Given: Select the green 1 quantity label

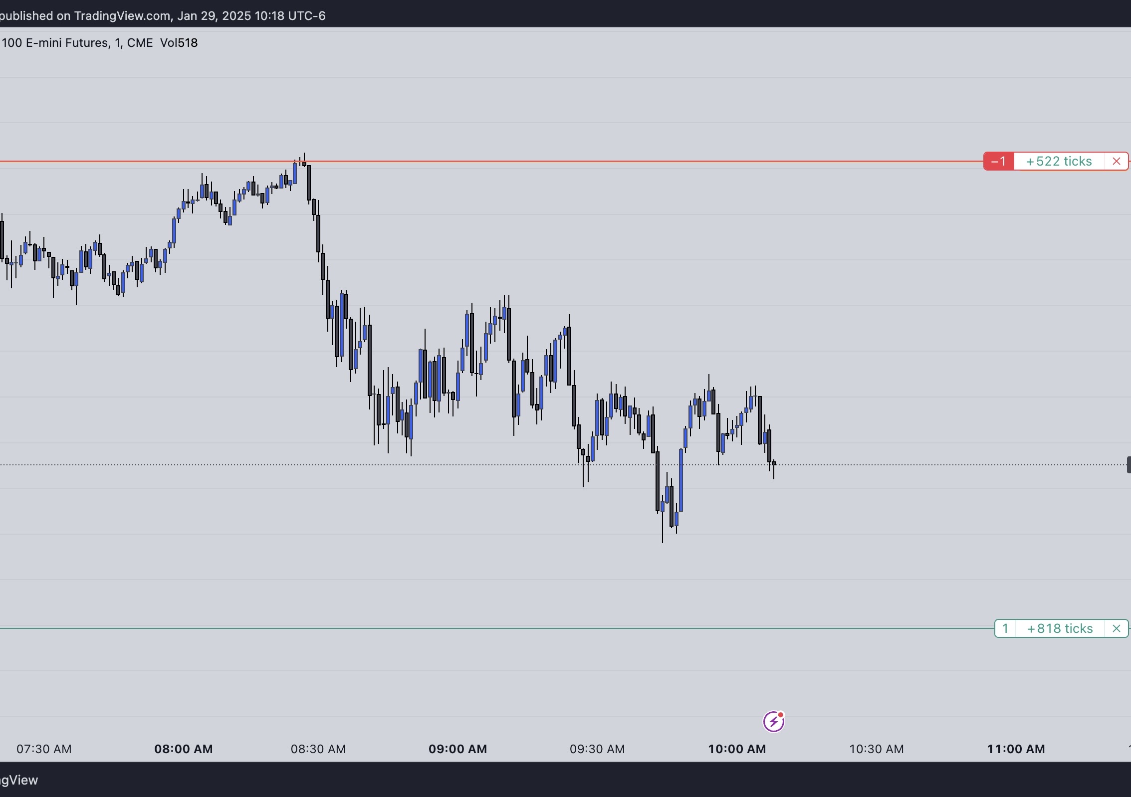Looking at the screenshot, I should click(1005, 628).
